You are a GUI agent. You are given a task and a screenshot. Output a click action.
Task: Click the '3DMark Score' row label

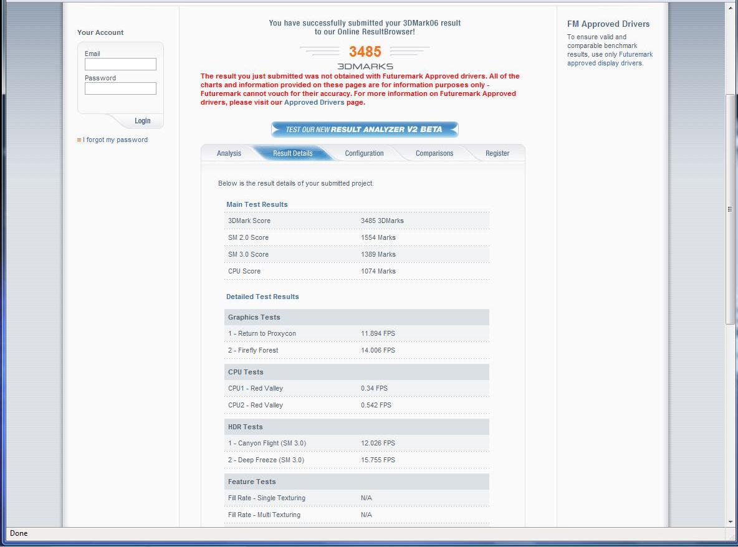[249, 221]
